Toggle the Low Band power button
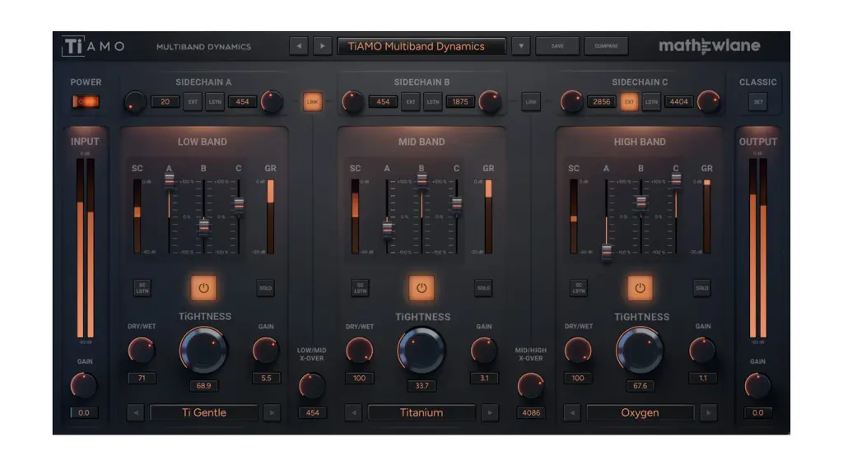Image resolution: width=843 pixels, height=465 pixels. coord(203,287)
